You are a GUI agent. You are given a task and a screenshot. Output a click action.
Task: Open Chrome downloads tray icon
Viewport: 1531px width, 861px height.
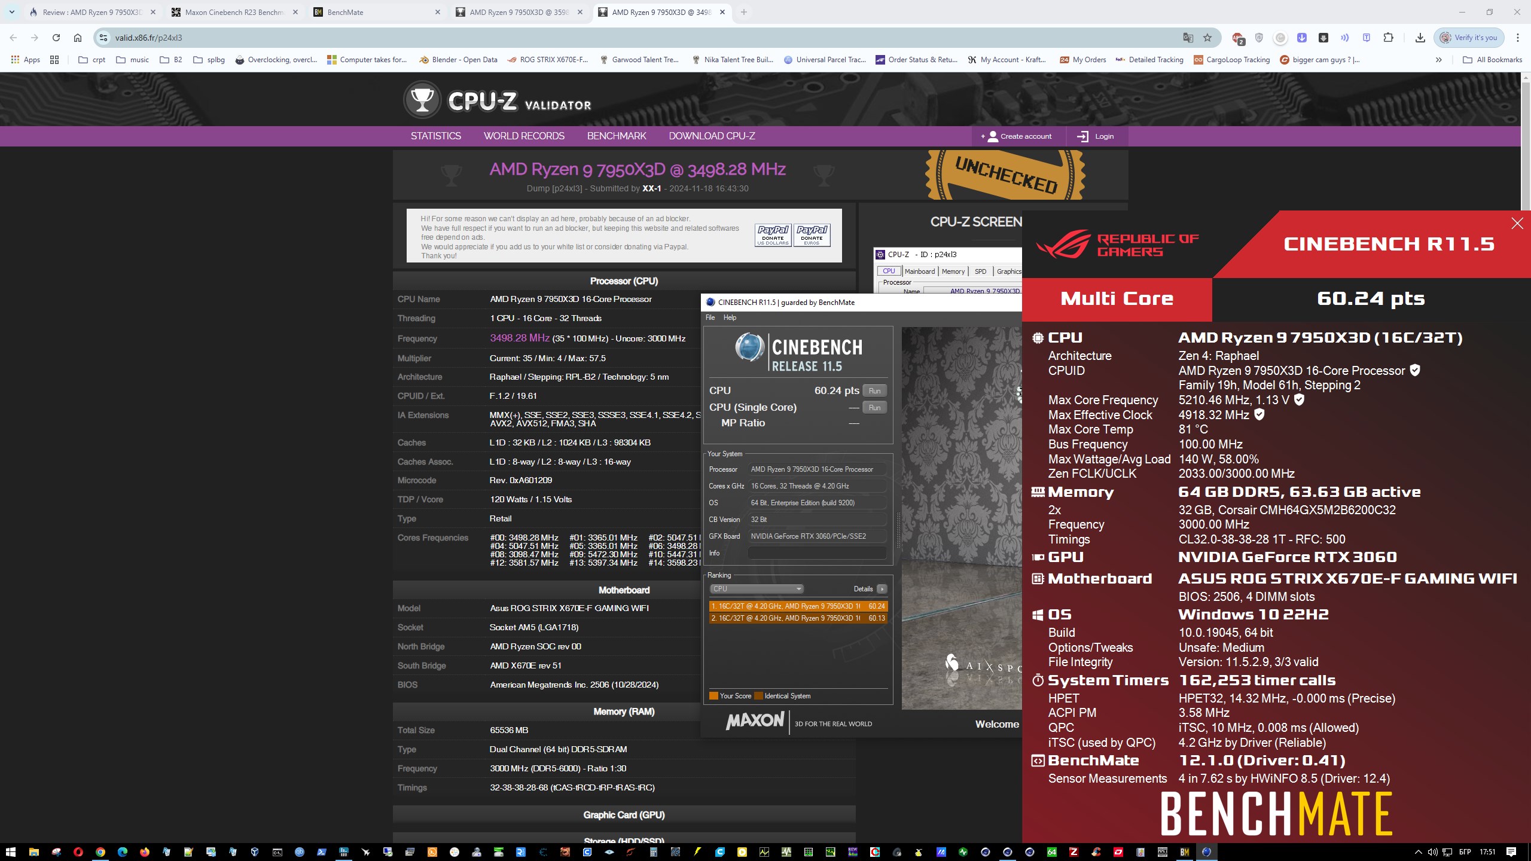click(x=1420, y=38)
